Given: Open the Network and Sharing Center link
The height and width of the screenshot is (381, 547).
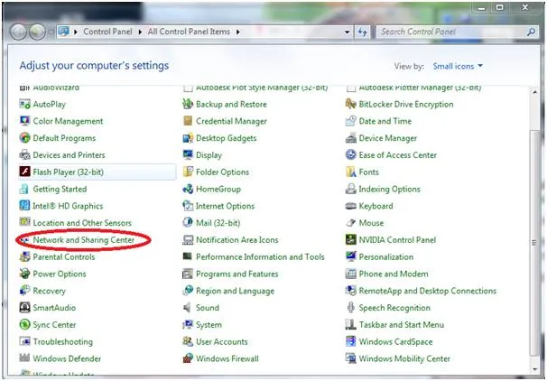Looking at the screenshot, I should pyautogui.click(x=83, y=240).
